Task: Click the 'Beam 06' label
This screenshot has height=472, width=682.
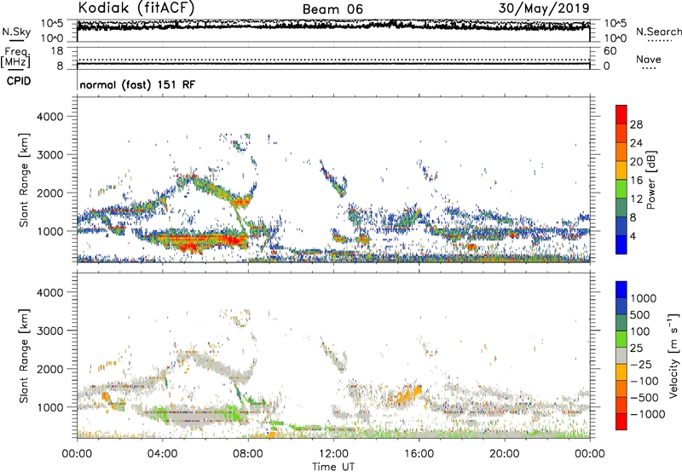Action: 332,9
